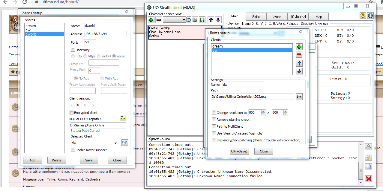Image resolution: width=383 pixels, height=191 pixels.
Task: Click the save disk icon in Character connections
Action: pos(202,20)
